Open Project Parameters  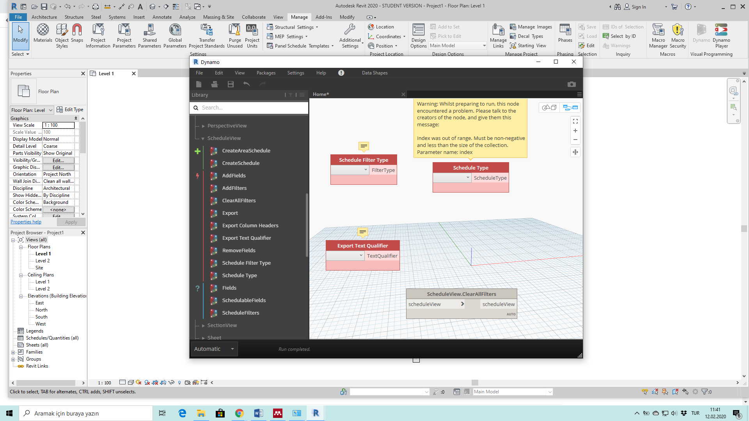point(124,36)
